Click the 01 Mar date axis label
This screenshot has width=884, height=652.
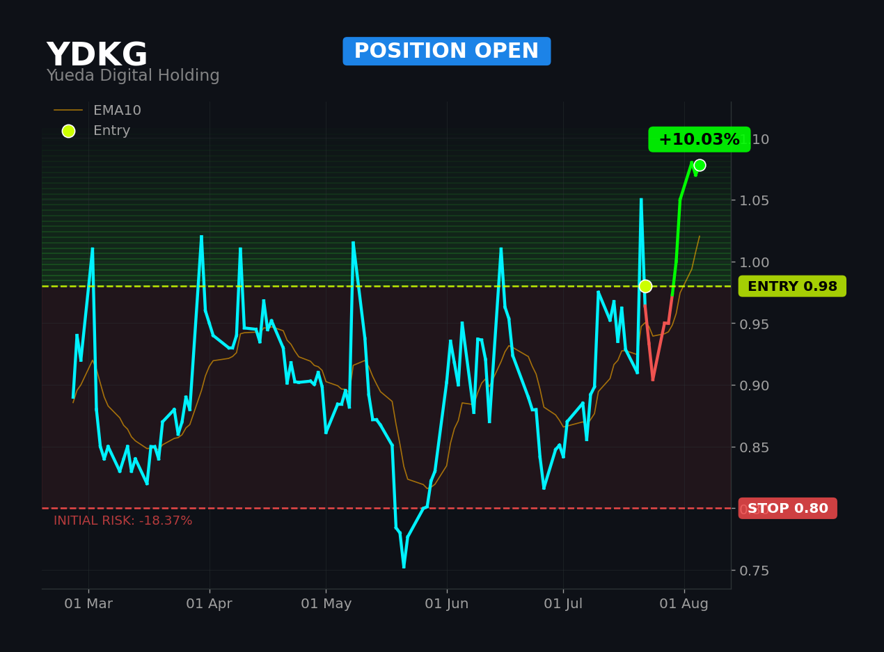pyautogui.click(x=88, y=604)
